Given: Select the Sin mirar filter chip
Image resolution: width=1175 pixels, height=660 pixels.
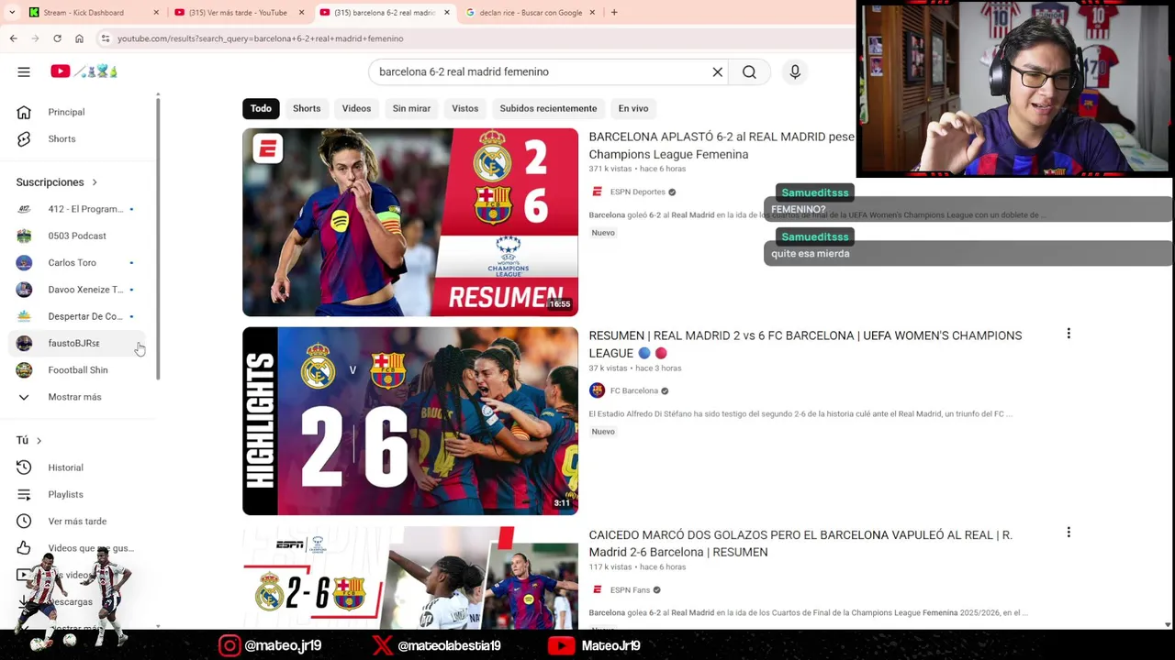Looking at the screenshot, I should tap(411, 108).
